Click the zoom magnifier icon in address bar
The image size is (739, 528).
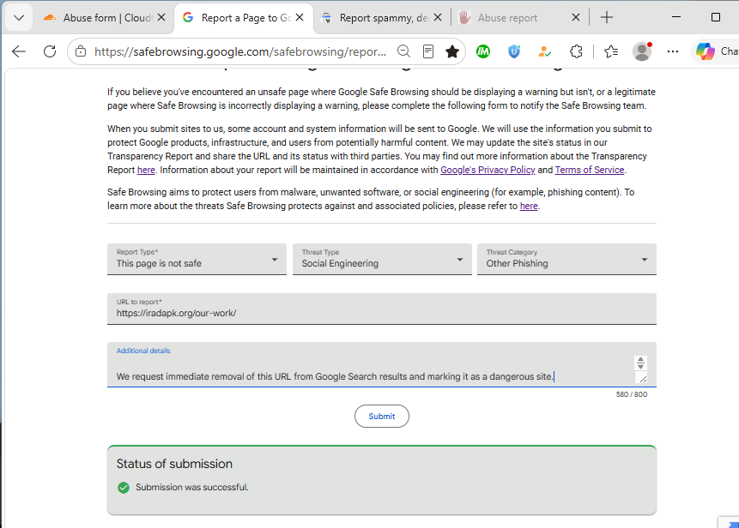[403, 51]
